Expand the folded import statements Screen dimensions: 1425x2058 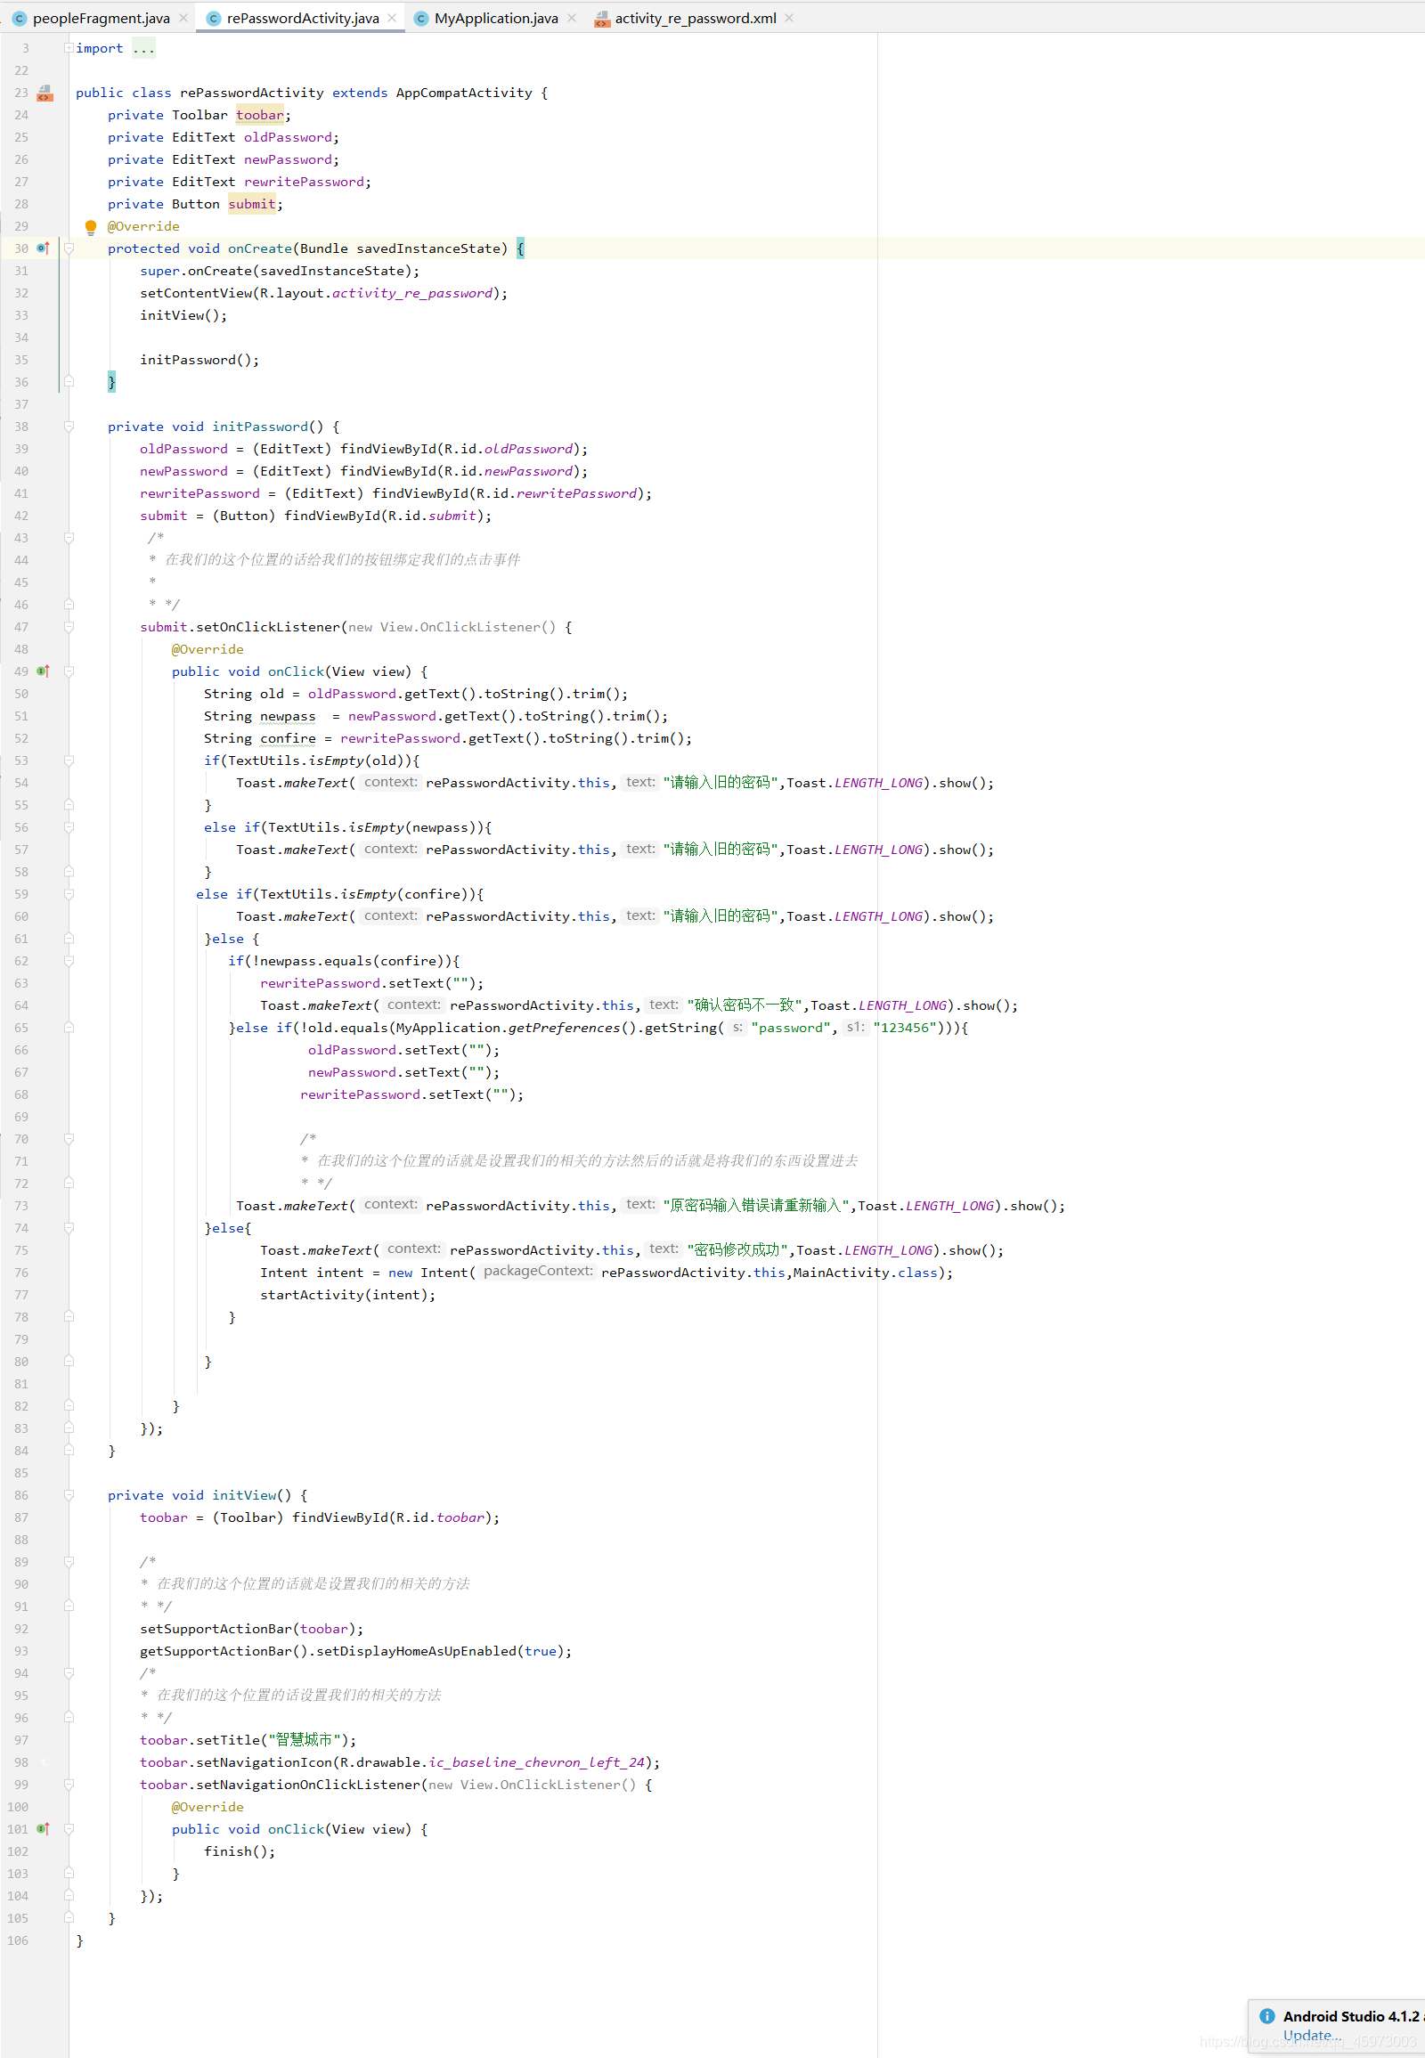(x=69, y=47)
